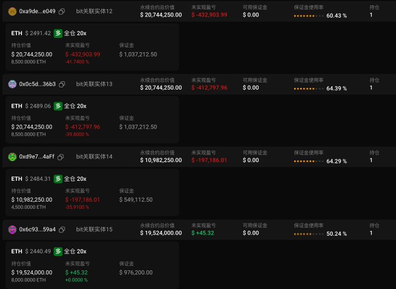Open wallet address 0xa9de...e049

tap(37, 11)
